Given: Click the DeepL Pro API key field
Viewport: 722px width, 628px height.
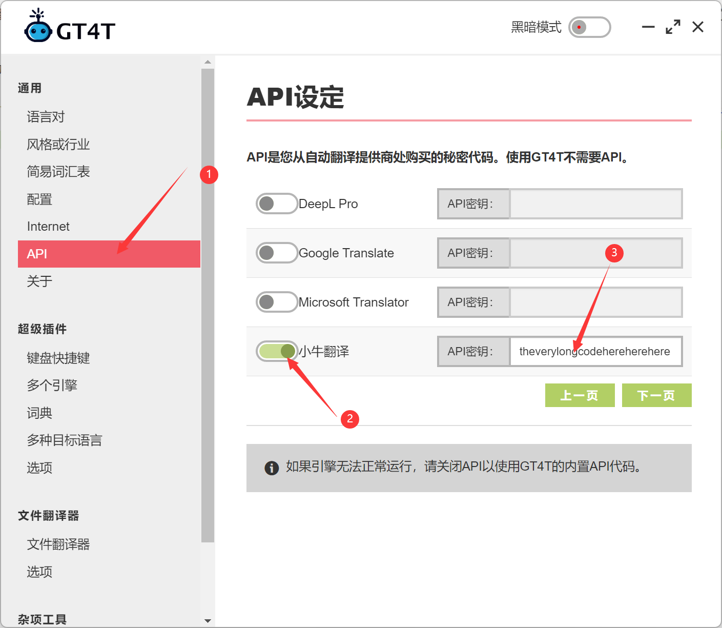Looking at the screenshot, I should click(596, 204).
